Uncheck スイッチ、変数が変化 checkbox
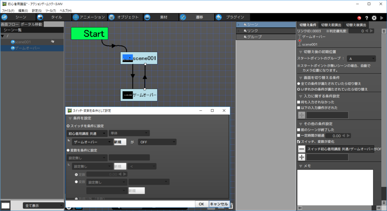This screenshot has height=211, width=387. point(299,142)
